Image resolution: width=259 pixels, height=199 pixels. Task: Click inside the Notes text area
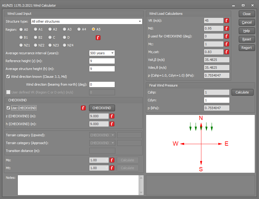[x=78, y=185]
